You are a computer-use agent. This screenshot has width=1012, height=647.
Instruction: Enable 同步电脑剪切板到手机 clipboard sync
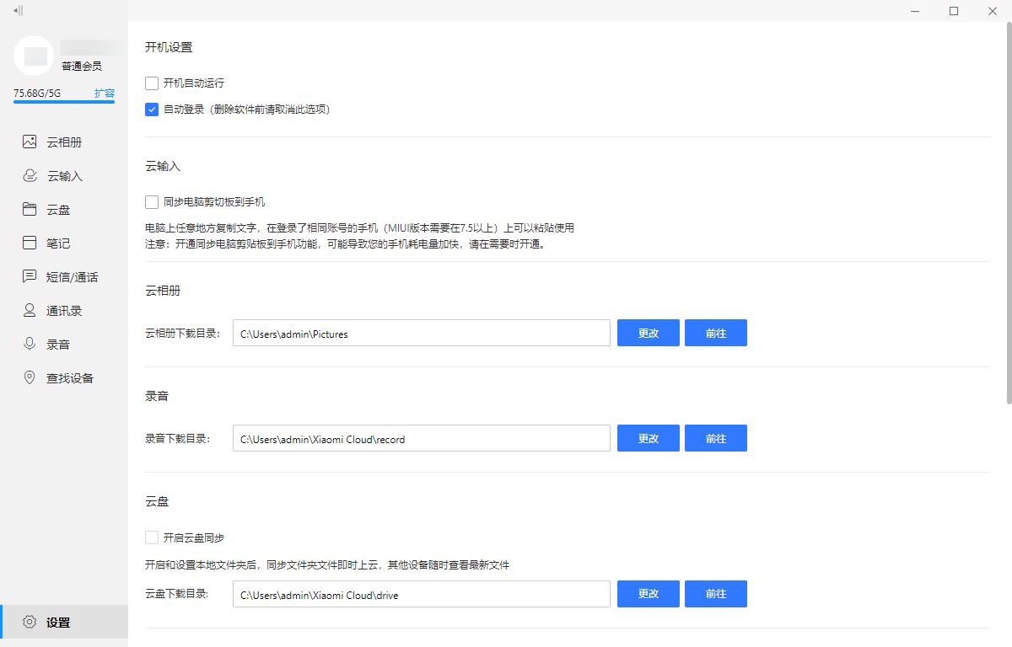coord(152,201)
